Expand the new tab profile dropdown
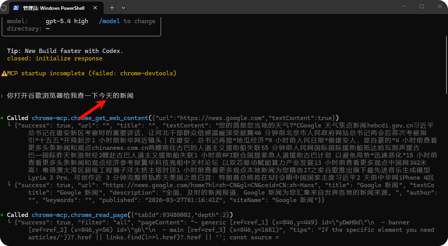 pos(123,7)
